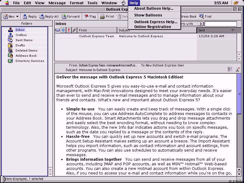Flag the selected message
Screen dimensions: 244x183
coord(90,16)
